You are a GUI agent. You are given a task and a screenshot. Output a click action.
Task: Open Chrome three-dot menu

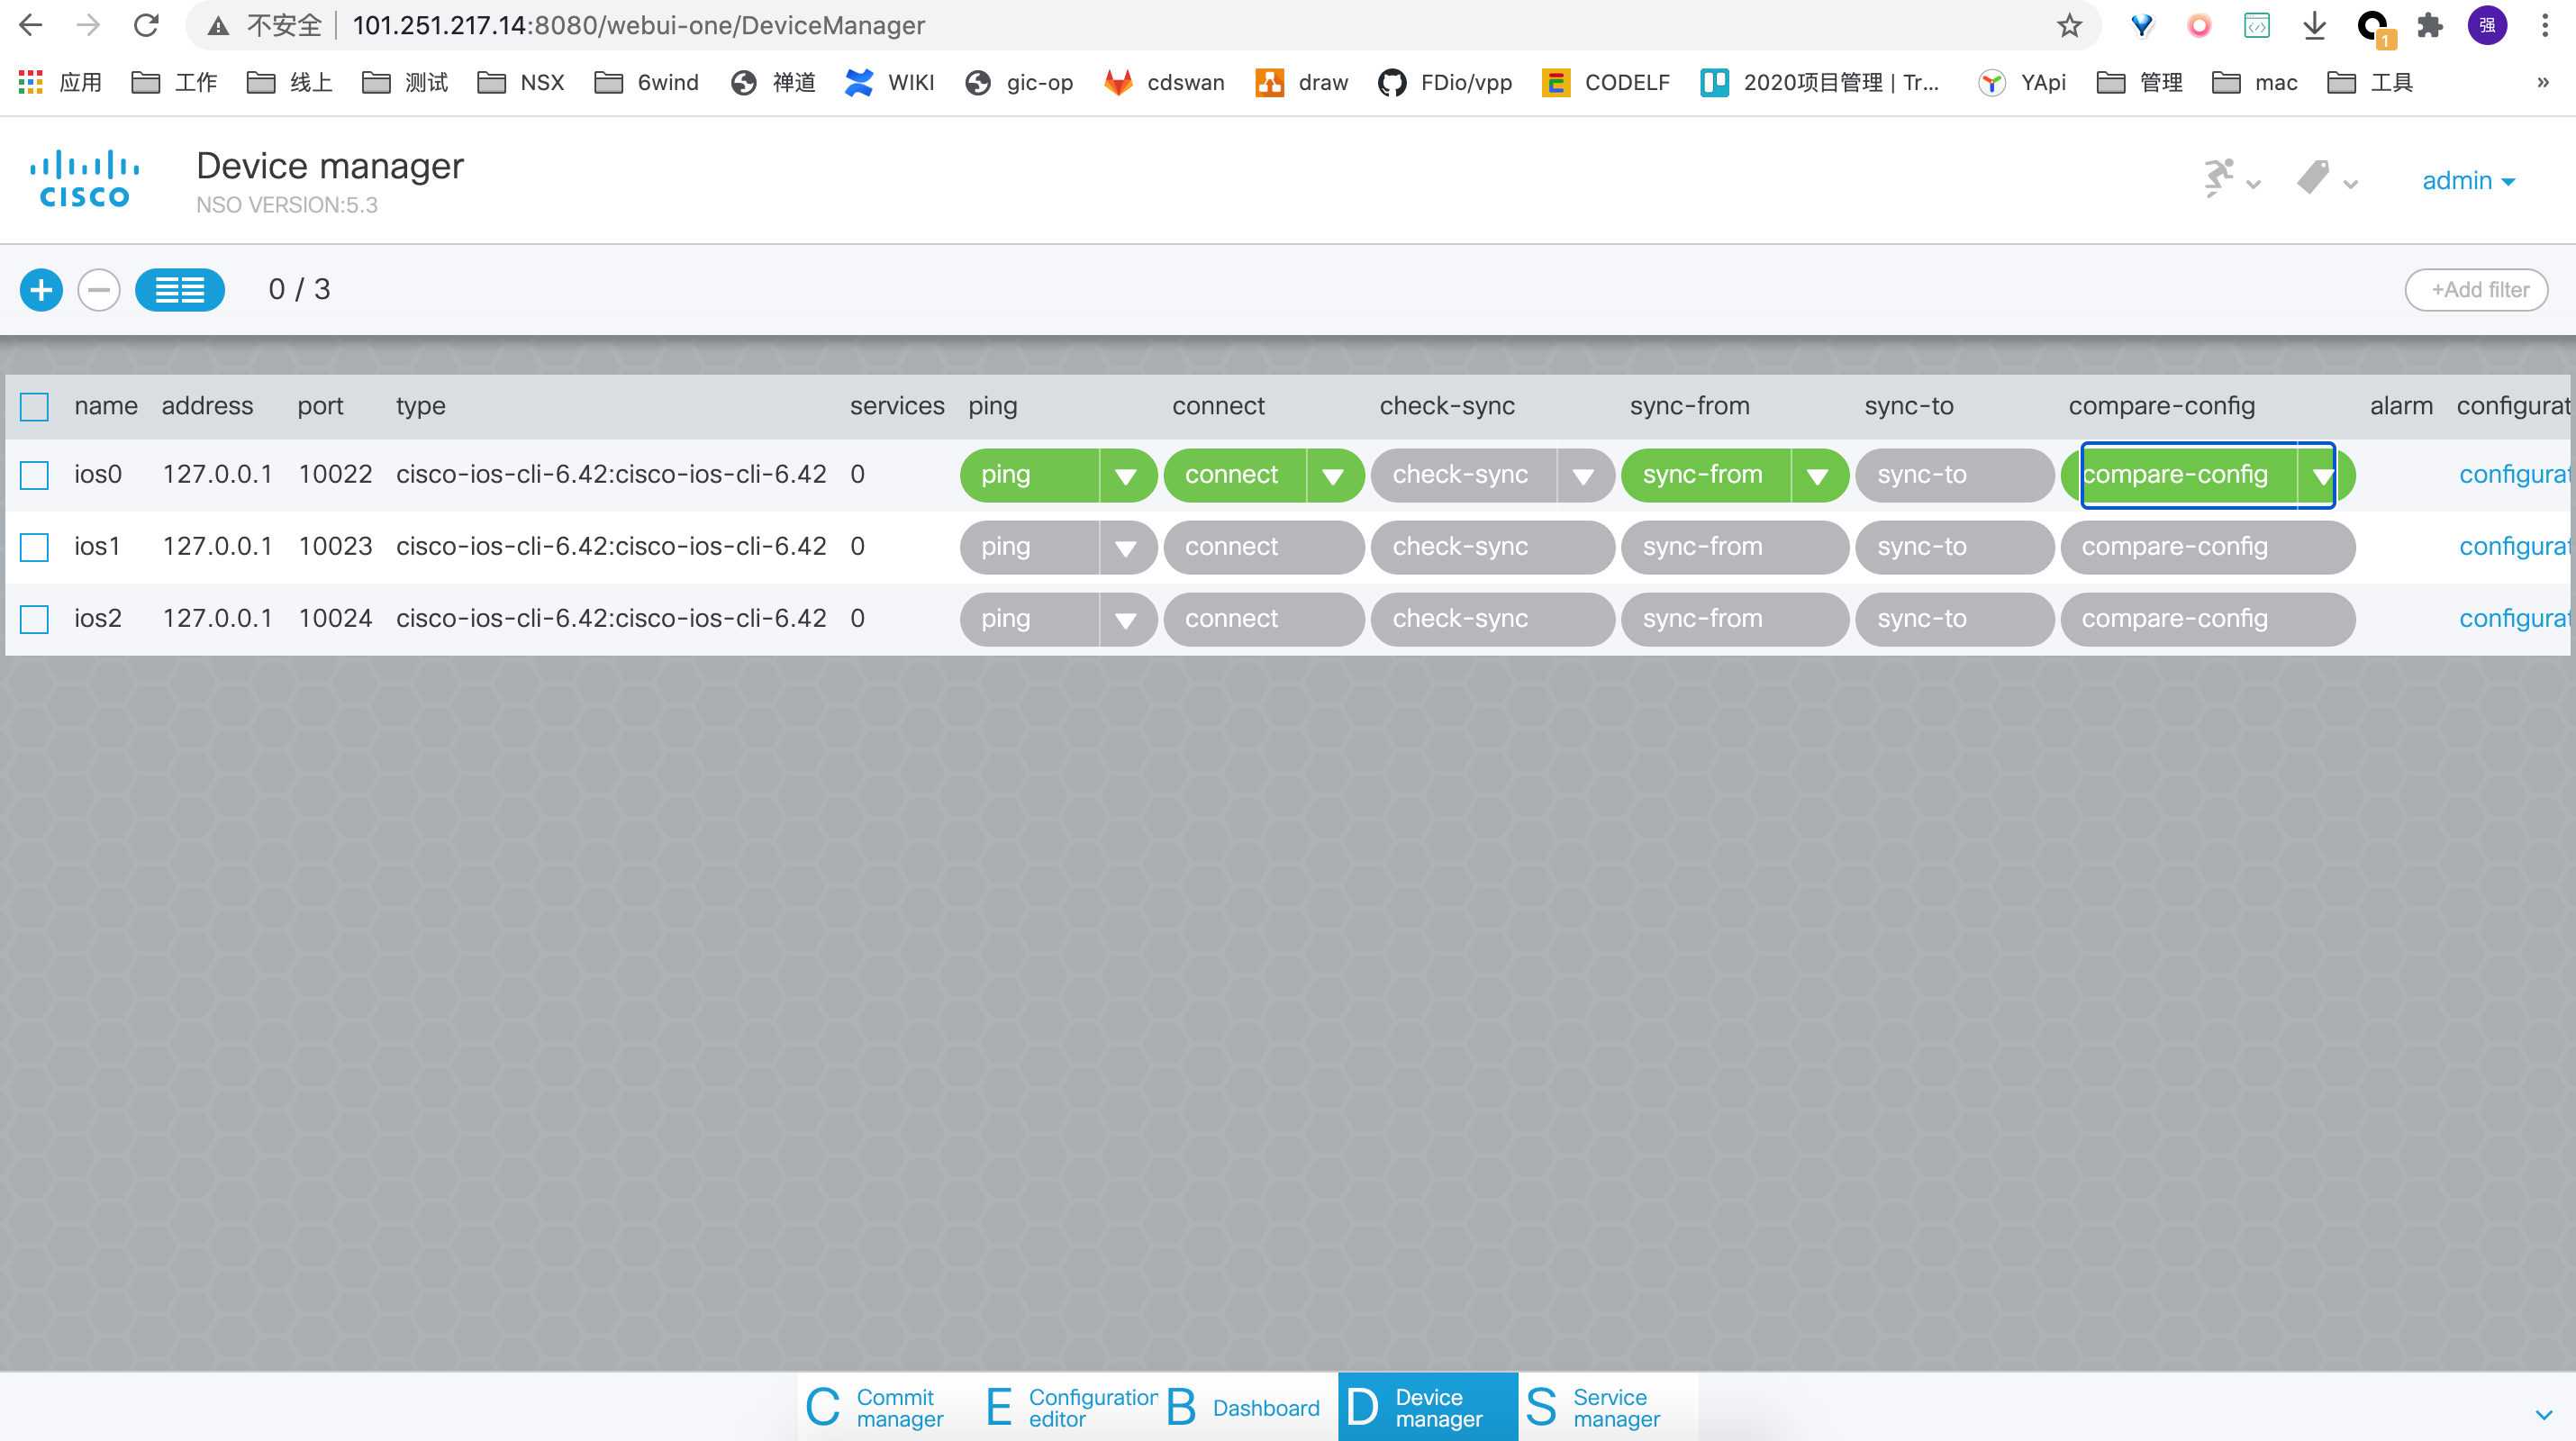point(2545,25)
